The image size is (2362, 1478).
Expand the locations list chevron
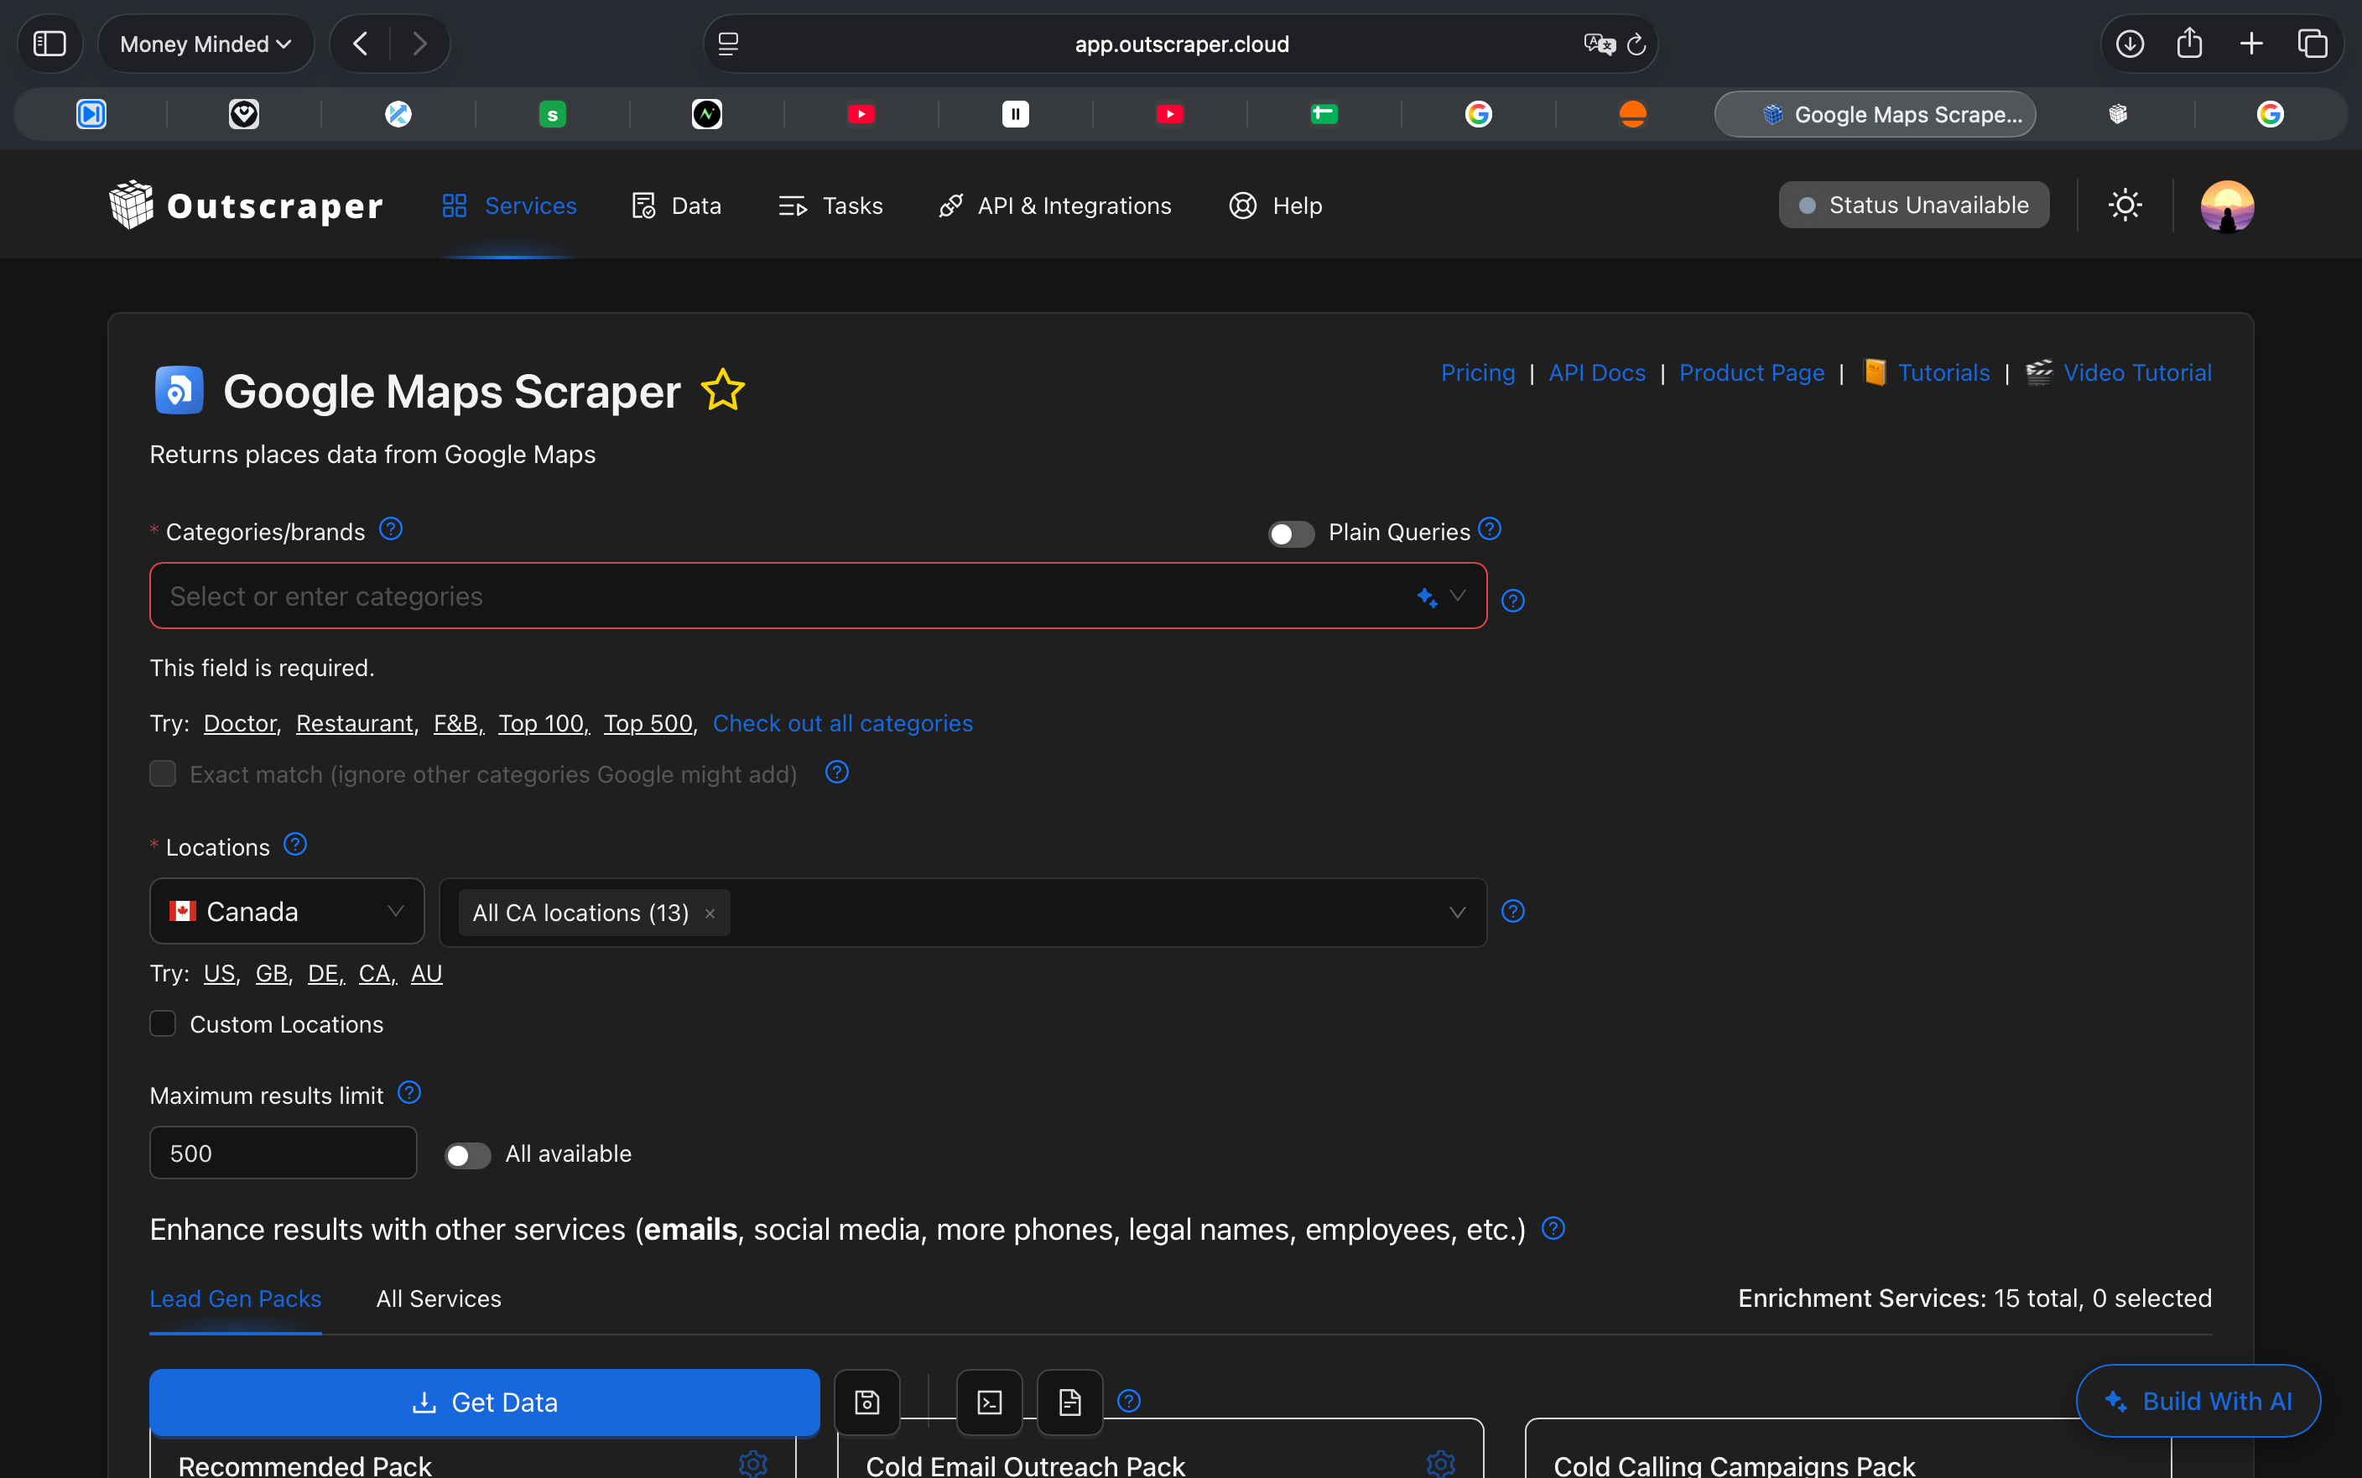click(1457, 912)
